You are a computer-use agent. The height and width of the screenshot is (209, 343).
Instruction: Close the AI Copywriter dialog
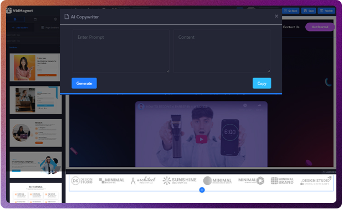coord(277,16)
